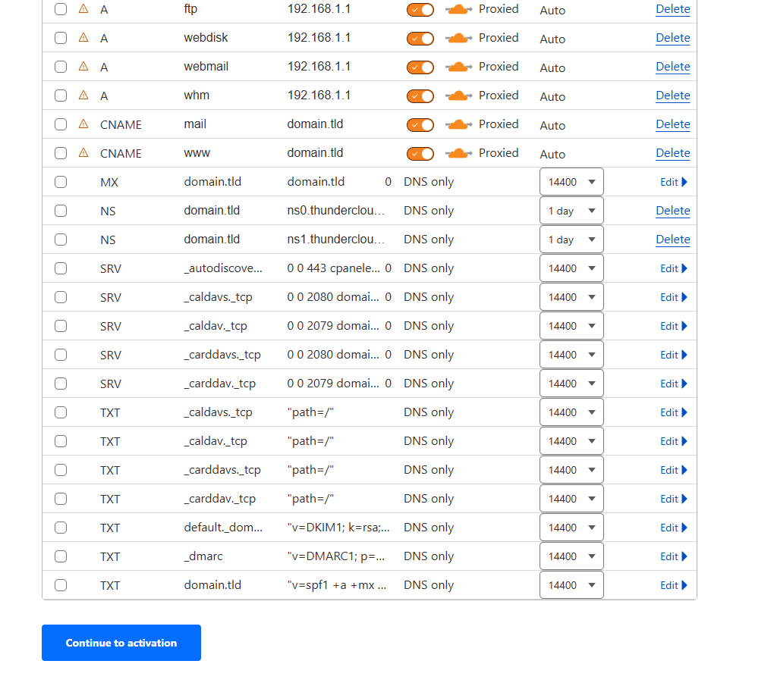This screenshot has height=689, width=774.
Task: Click the warning icon on the www CNAME row
Action: 83,153
